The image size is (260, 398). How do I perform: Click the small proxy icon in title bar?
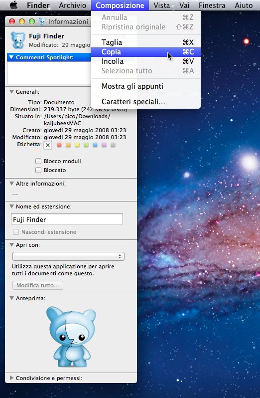click(42, 21)
